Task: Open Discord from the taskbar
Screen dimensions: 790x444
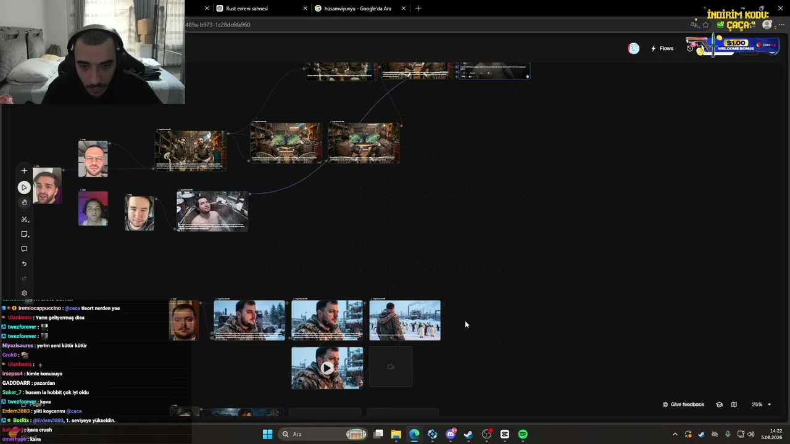Action: pyautogui.click(x=451, y=434)
